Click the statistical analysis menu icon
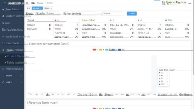The height and width of the screenshot is (109, 194). [x=3, y=37]
